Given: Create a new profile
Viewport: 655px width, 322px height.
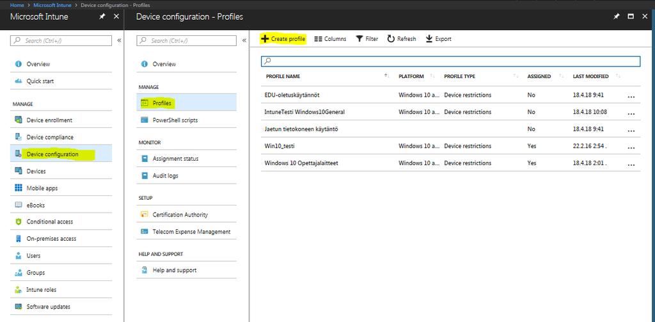Looking at the screenshot, I should pyautogui.click(x=283, y=39).
